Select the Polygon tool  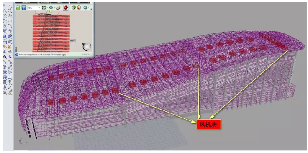[5, 26]
